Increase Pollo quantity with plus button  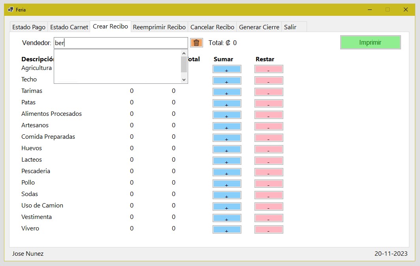click(x=227, y=184)
